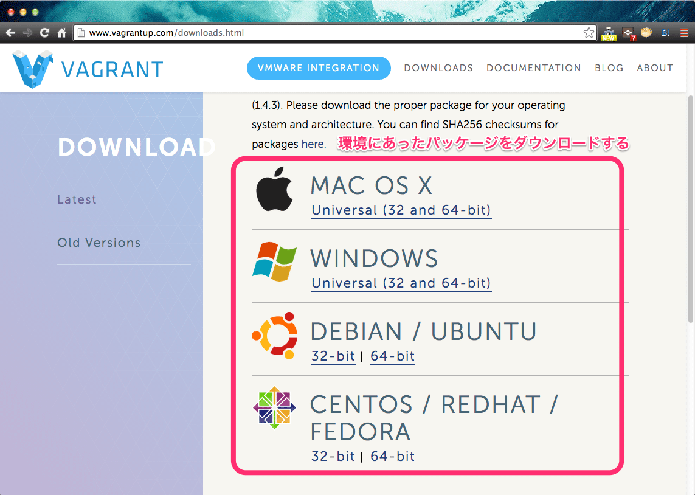
Task: Click the address bar URL field
Action: point(334,33)
